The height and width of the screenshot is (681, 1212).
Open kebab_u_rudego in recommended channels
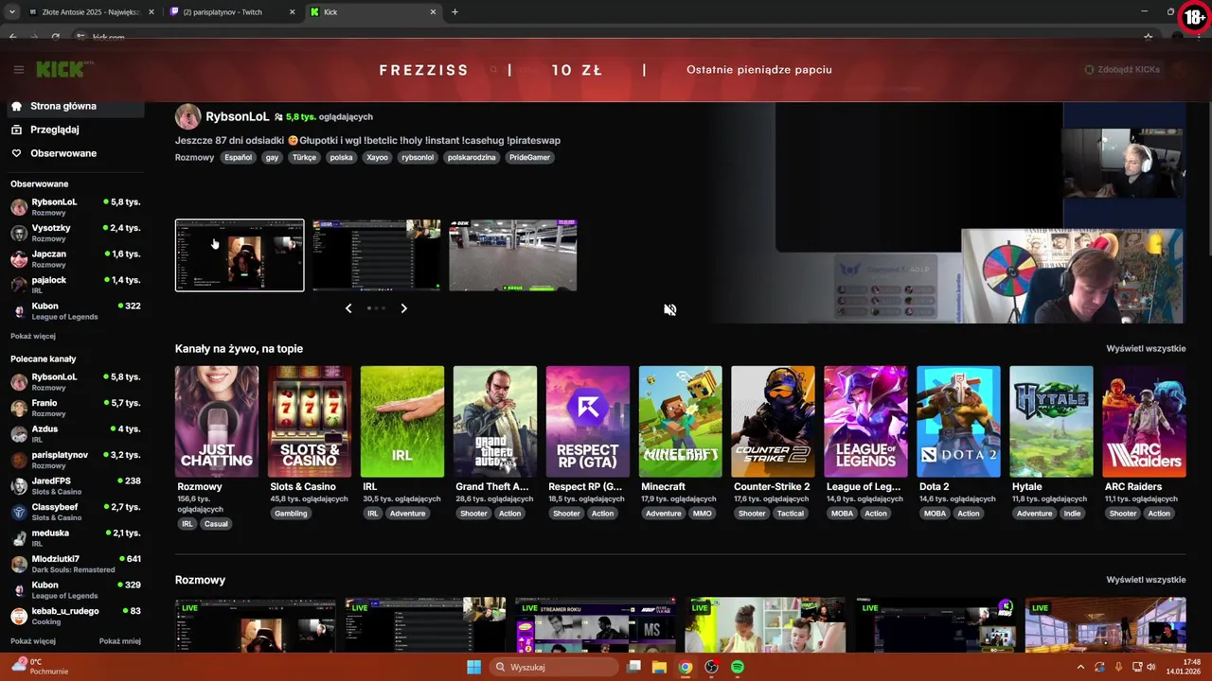pos(74,616)
